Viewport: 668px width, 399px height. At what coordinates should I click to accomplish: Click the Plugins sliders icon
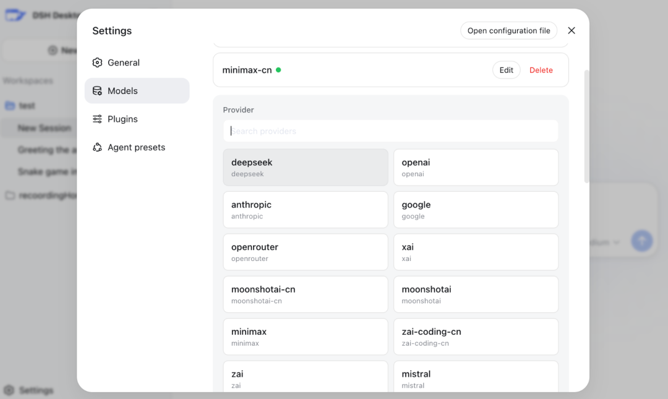(x=97, y=119)
